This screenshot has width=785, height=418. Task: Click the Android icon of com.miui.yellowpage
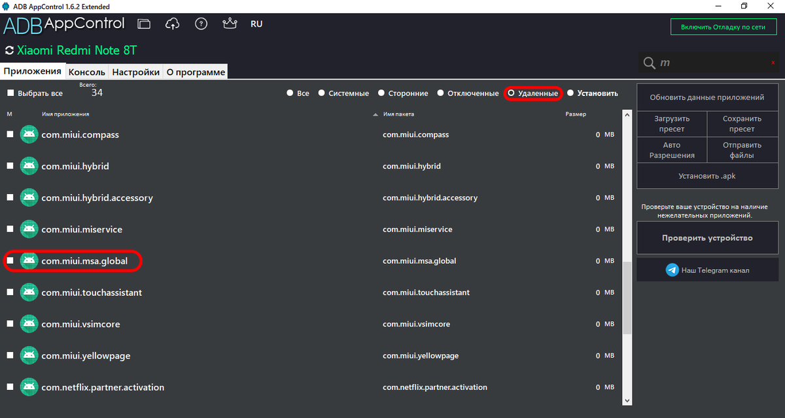(x=29, y=355)
